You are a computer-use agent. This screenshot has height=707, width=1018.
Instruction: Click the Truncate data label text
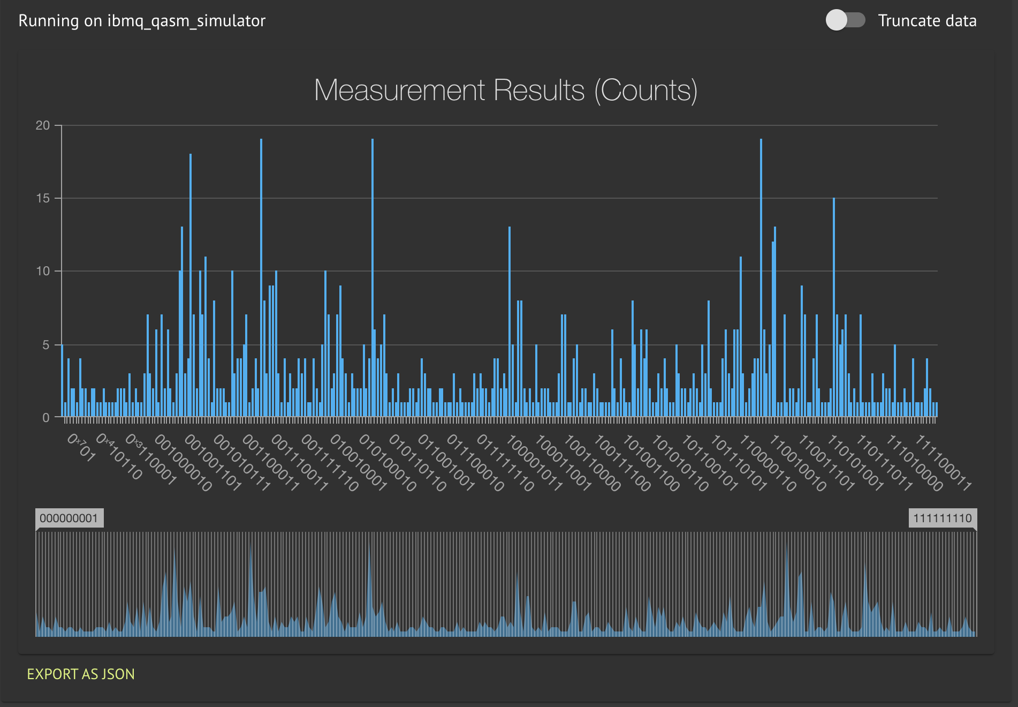click(x=927, y=20)
